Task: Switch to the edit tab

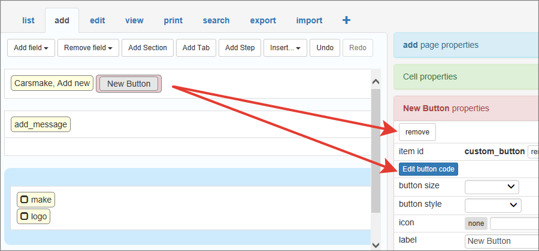Action: click(x=98, y=20)
